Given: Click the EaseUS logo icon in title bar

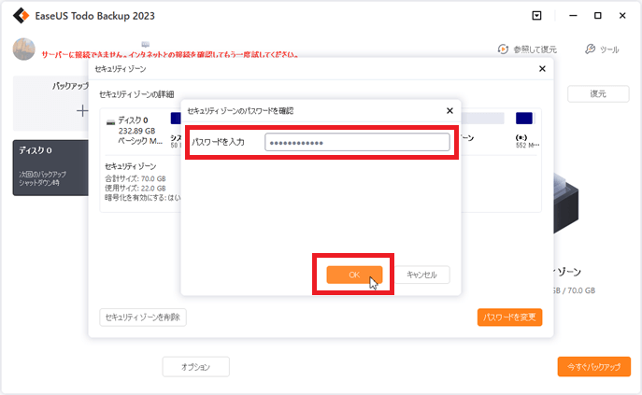Looking at the screenshot, I should 19,16.
